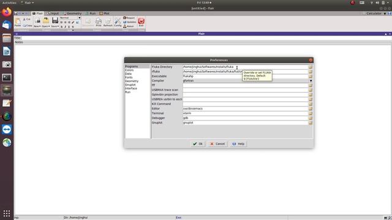
Task: Click the Cut tool in the ribbon
Action: (x=27, y=19)
